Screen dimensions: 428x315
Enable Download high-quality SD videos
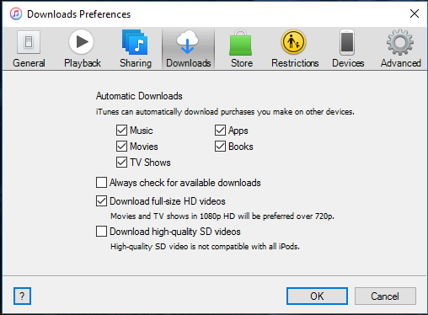pyautogui.click(x=101, y=232)
